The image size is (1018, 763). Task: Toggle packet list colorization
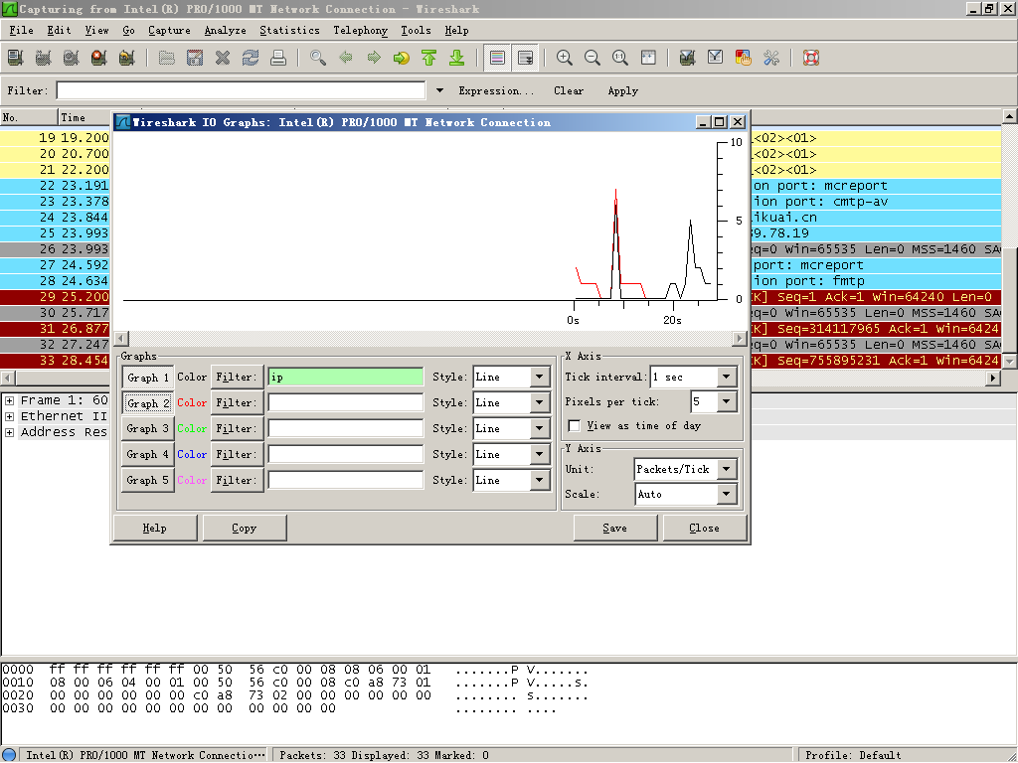[x=497, y=58]
